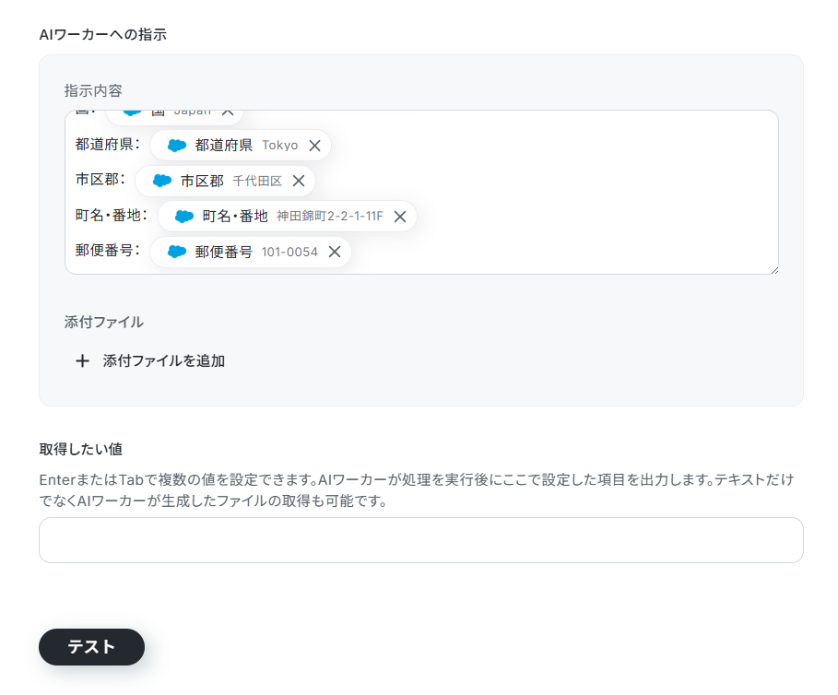The height and width of the screenshot is (695, 838).
Task: Remove the 郵便番号 101-0054 chip
Action: coord(335,252)
